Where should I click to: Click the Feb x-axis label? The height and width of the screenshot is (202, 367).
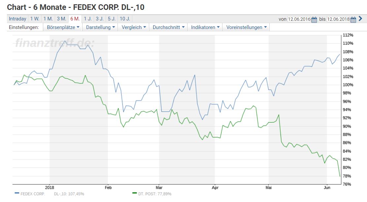108,188
